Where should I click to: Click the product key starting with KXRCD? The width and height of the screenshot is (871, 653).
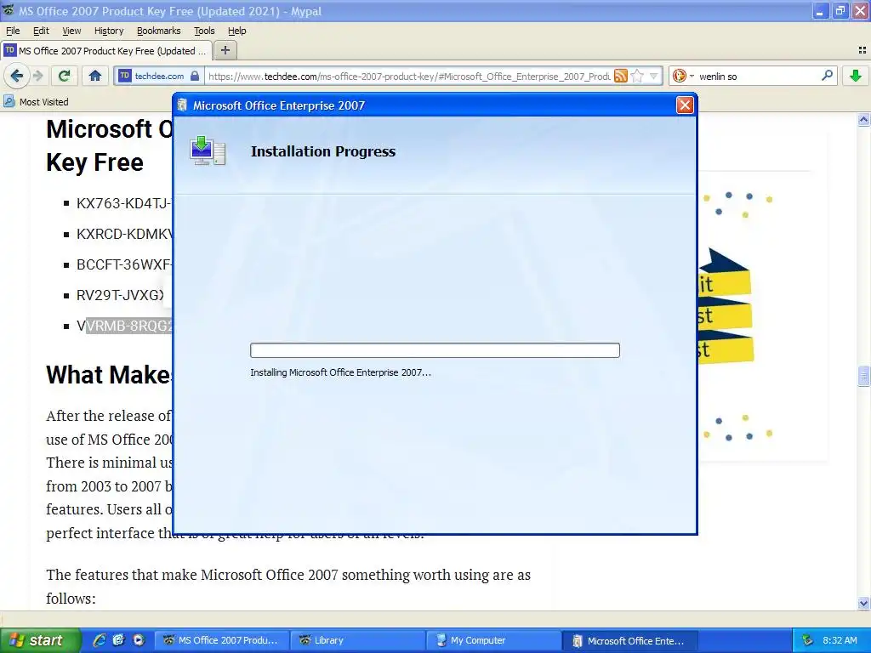pyautogui.click(x=124, y=234)
